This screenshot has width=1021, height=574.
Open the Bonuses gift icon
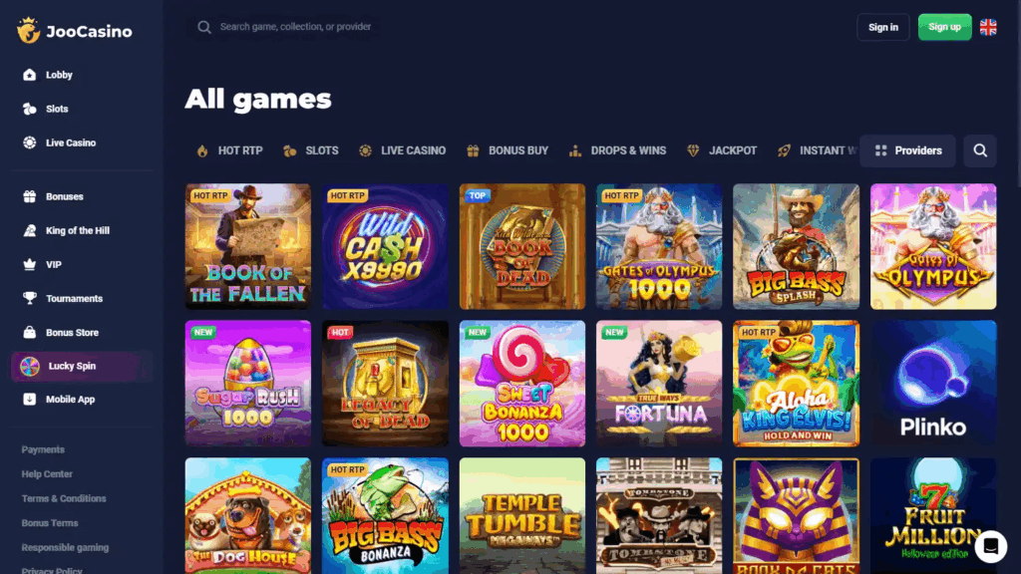tap(29, 196)
